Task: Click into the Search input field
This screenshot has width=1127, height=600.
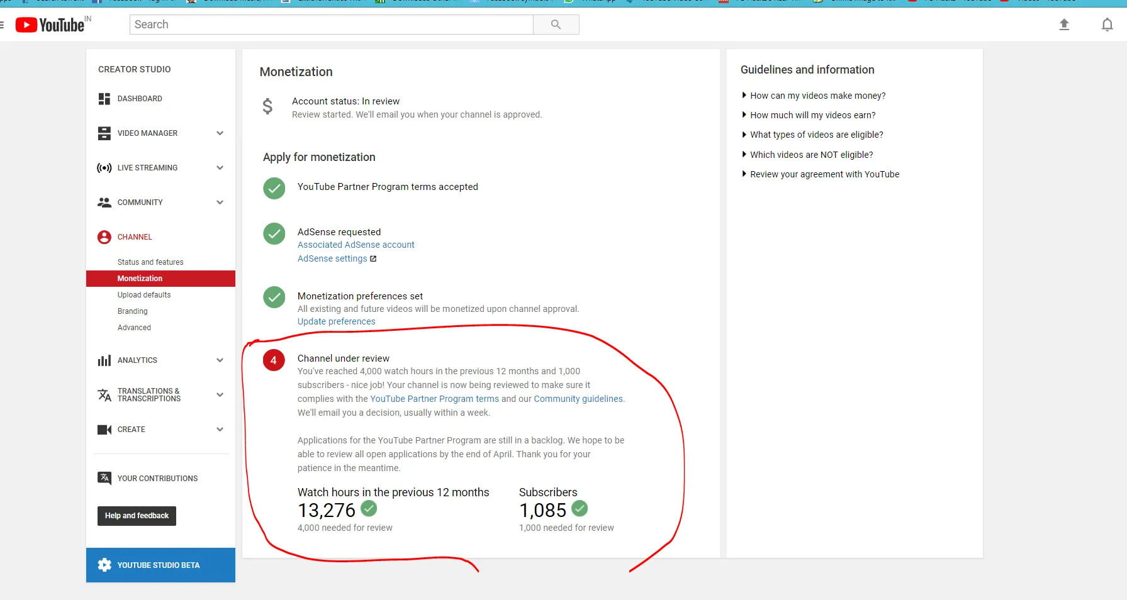Action: click(332, 25)
